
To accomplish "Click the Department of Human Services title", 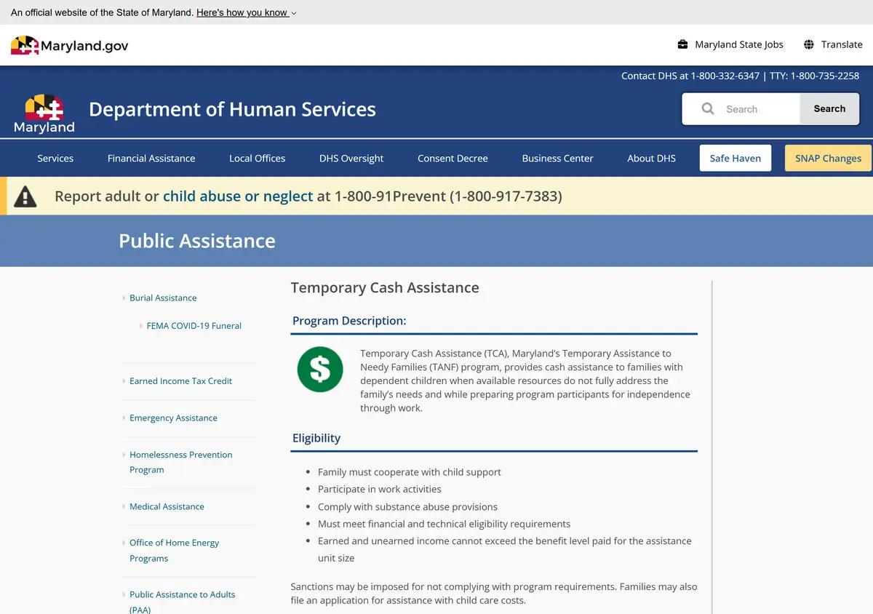I will click(232, 109).
